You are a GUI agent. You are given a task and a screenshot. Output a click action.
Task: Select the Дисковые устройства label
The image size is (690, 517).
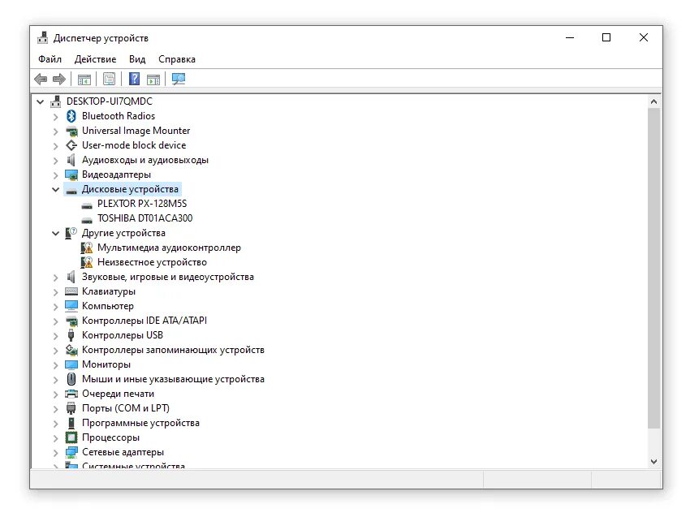coord(130,189)
